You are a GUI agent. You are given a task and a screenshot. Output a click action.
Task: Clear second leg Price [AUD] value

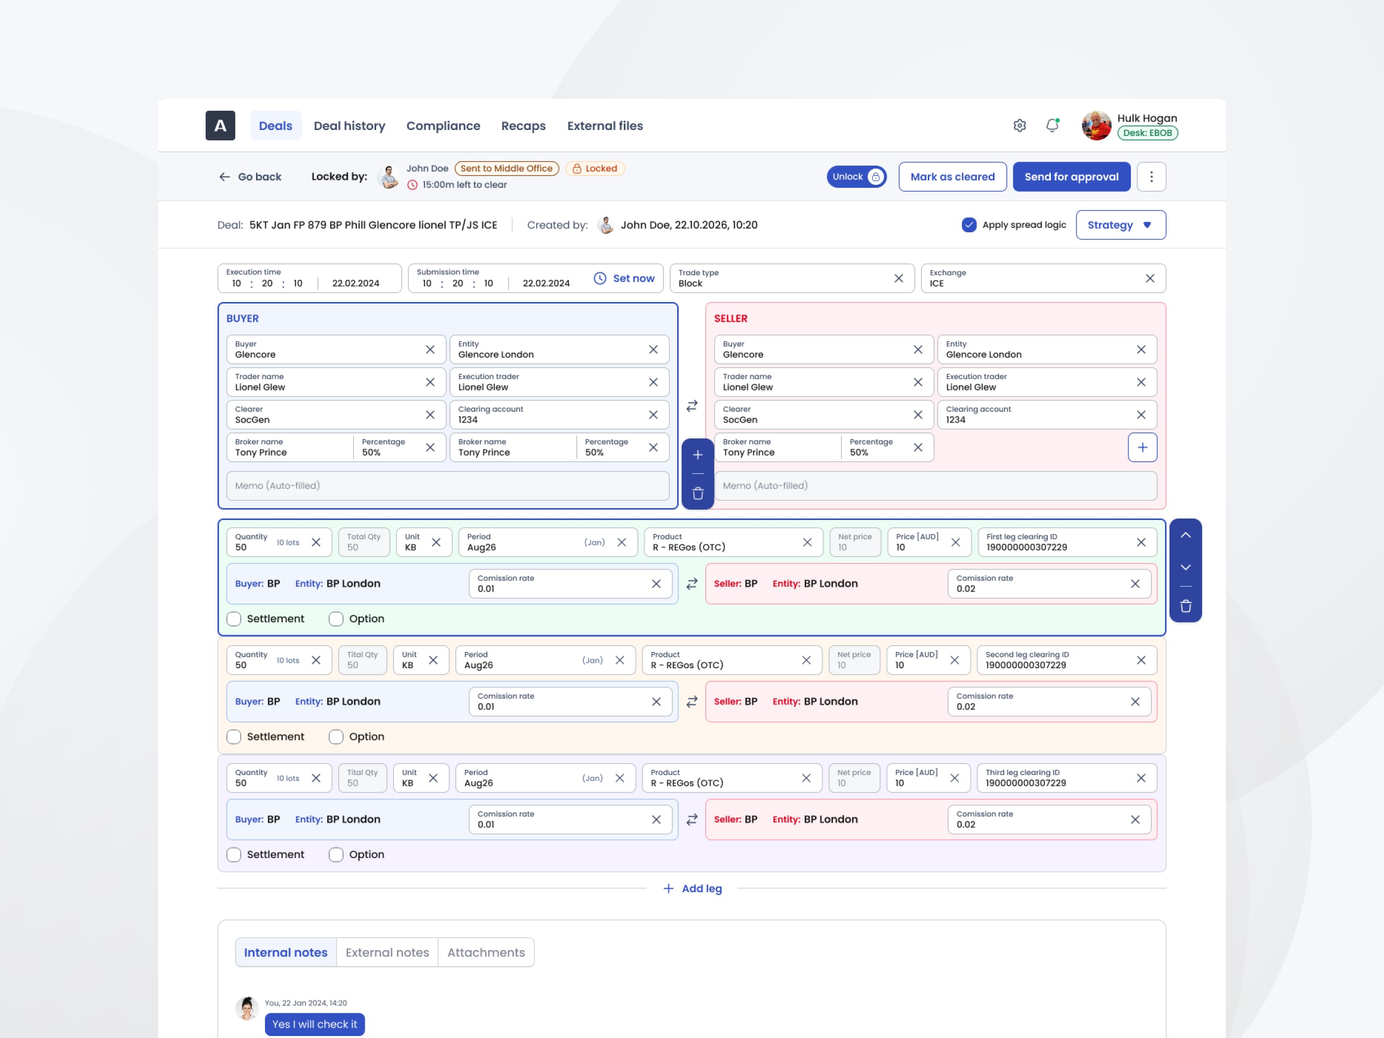[x=955, y=660]
